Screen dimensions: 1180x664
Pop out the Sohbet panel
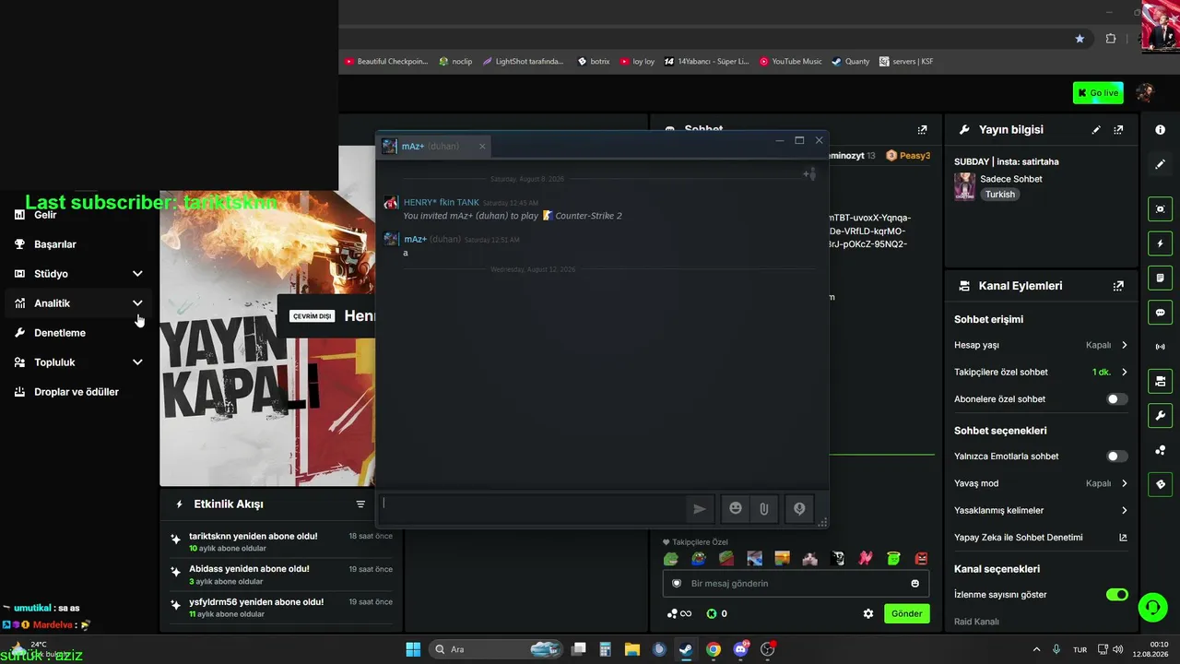(922, 130)
